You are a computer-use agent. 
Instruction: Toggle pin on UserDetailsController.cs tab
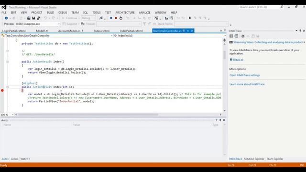[x=188, y=31]
